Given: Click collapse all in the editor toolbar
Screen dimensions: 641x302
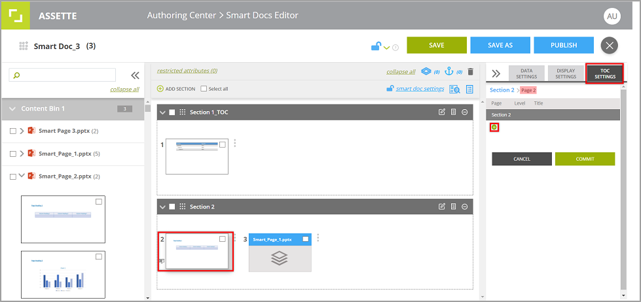Looking at the screenshot, I should click(401, 72).
